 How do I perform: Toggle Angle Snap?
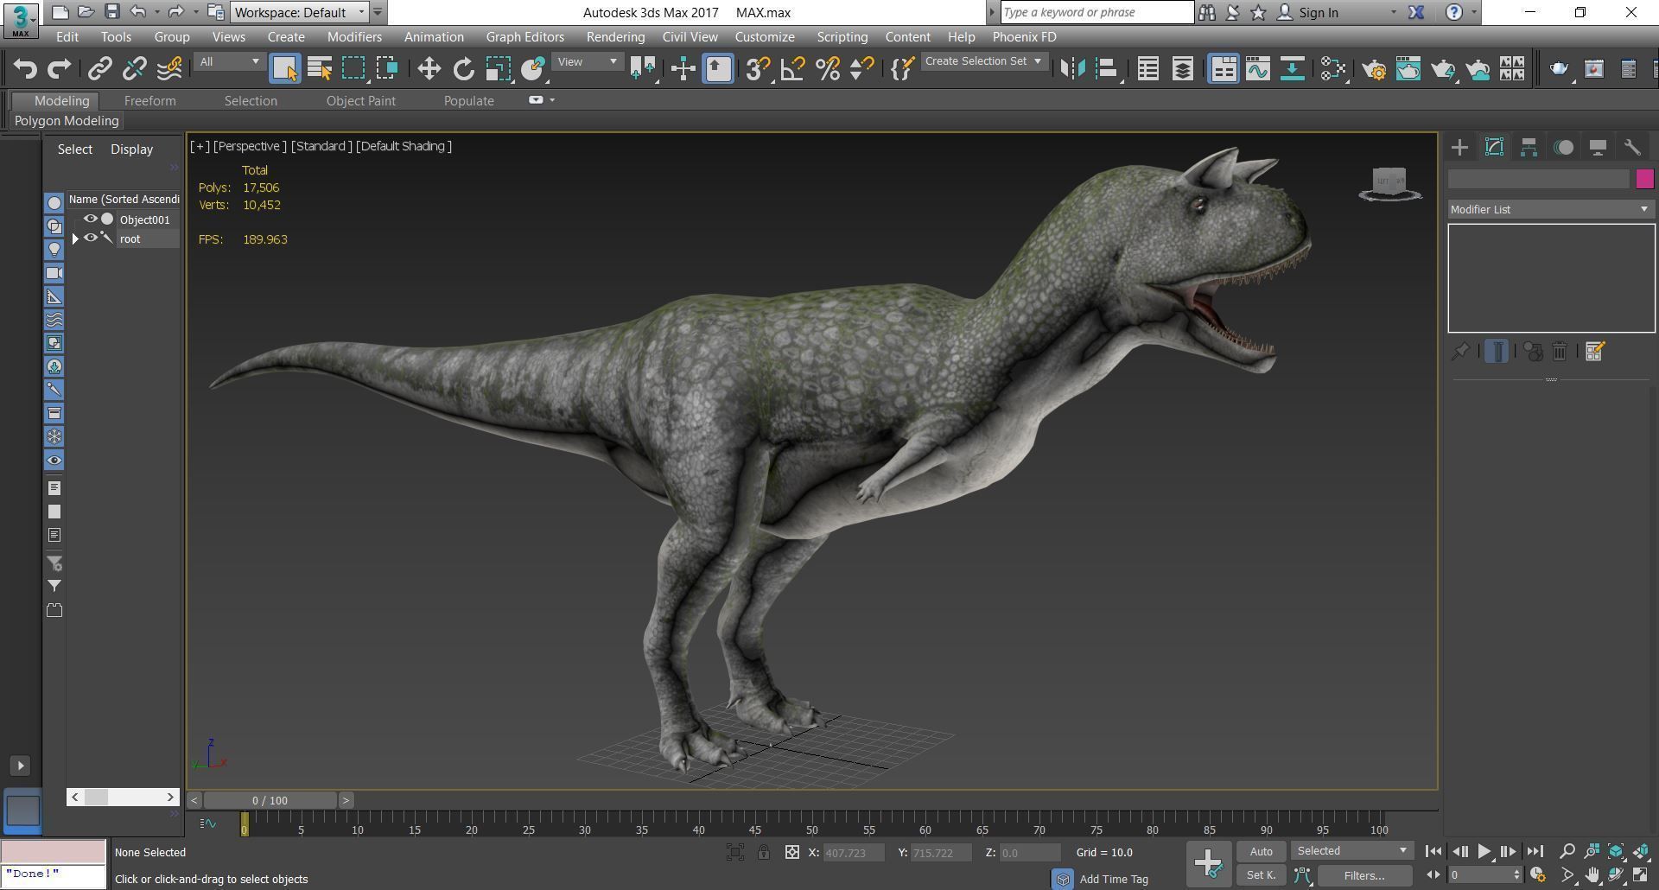[x=792, y=68]
